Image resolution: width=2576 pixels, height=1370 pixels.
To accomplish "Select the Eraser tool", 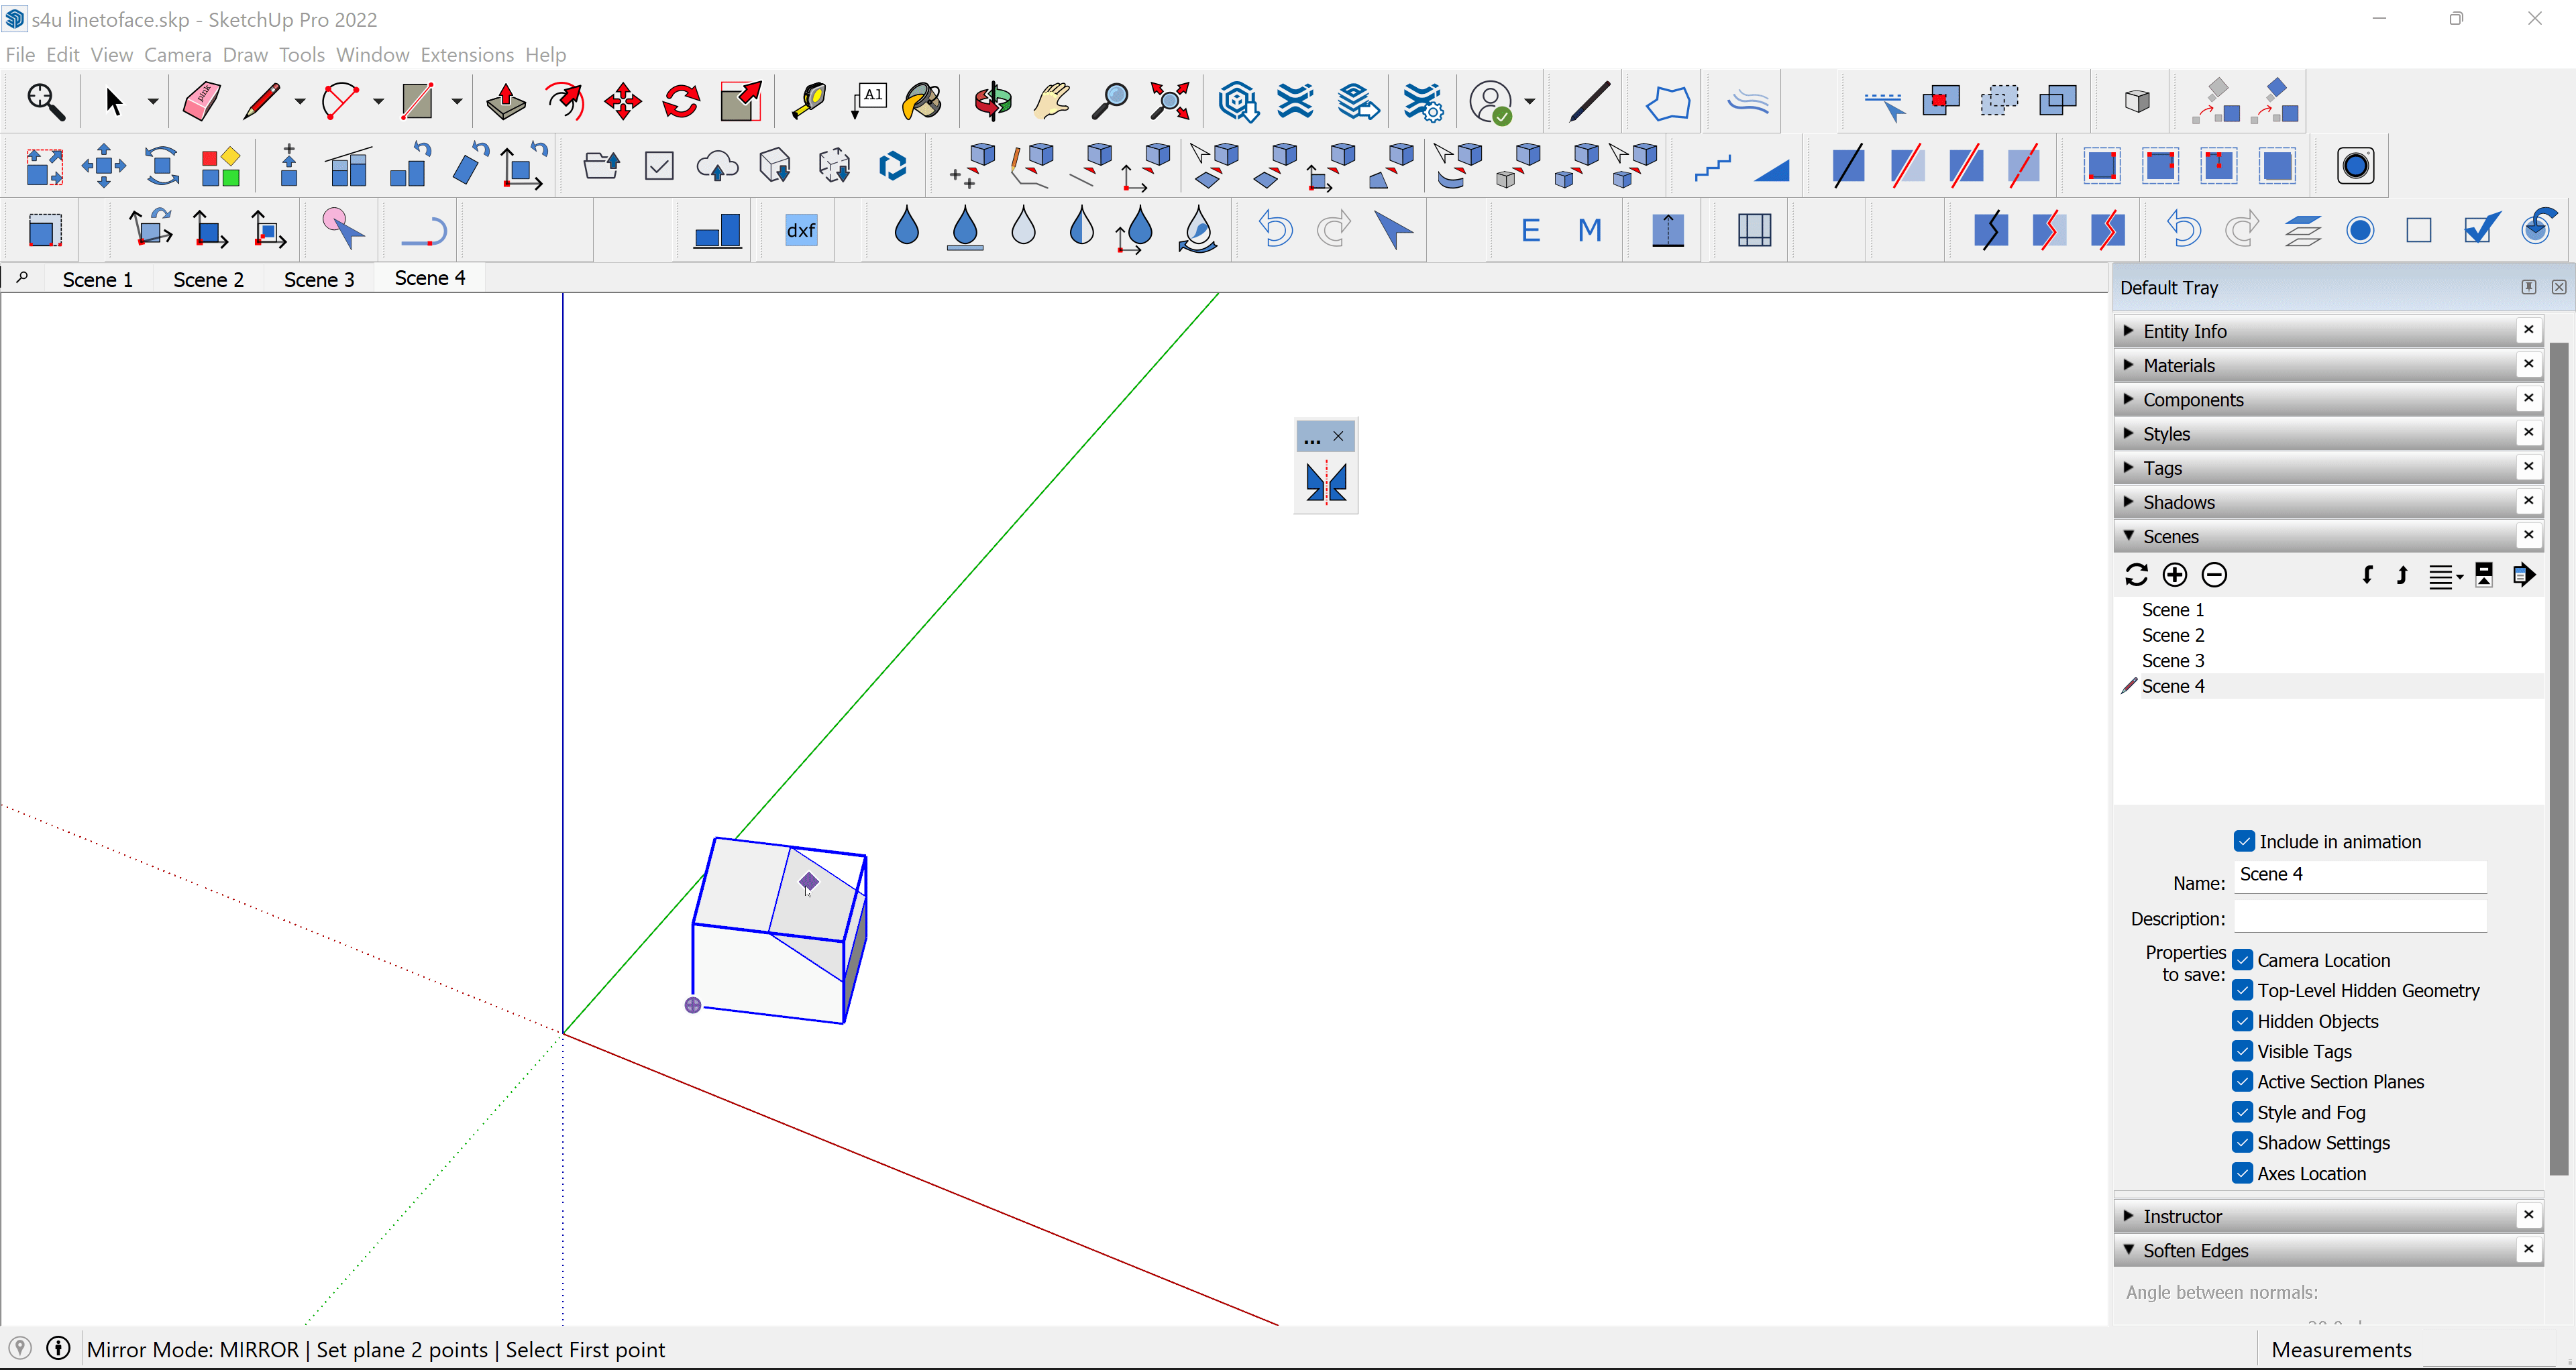I will click(201, 101).
